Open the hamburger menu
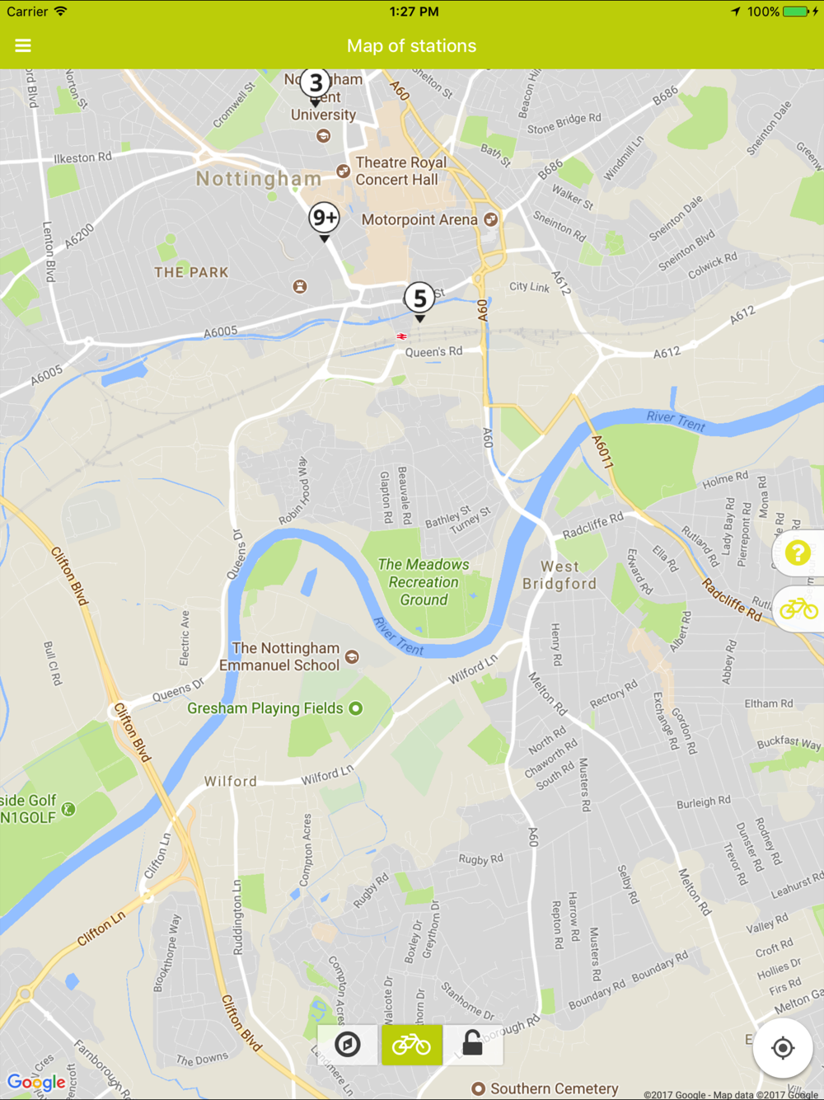824x1100 pixels. tap(23, 46)
